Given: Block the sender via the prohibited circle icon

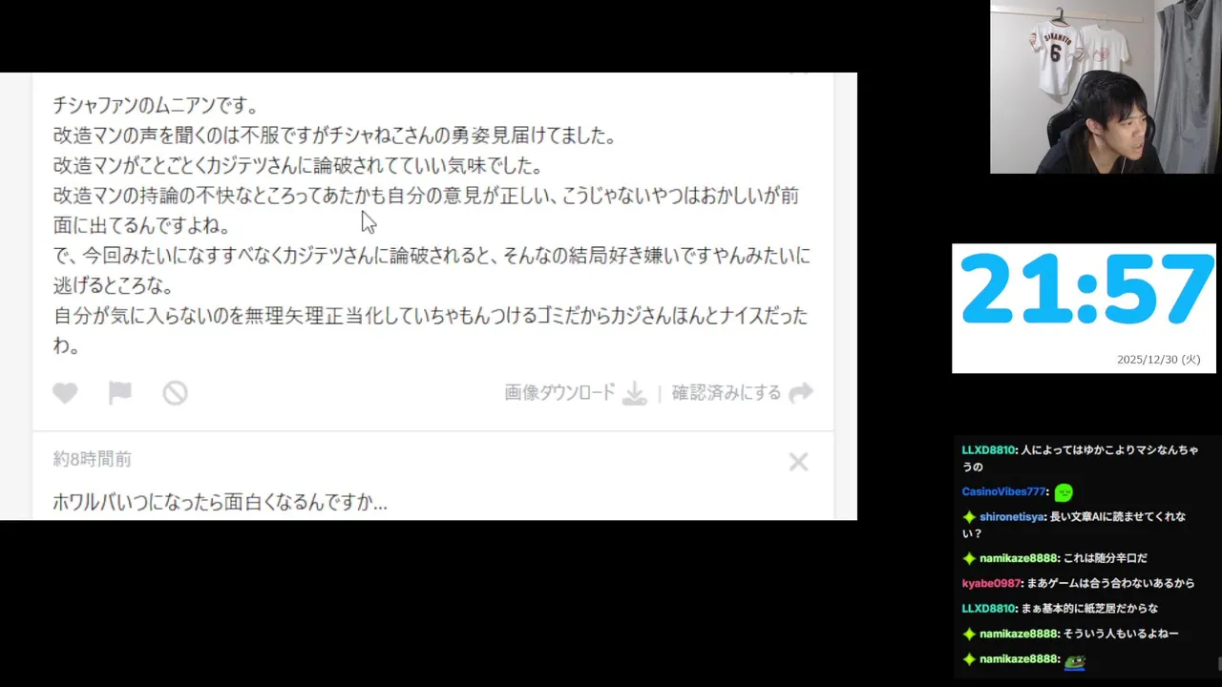Looking at the screenshot, I should pos(175,393).
